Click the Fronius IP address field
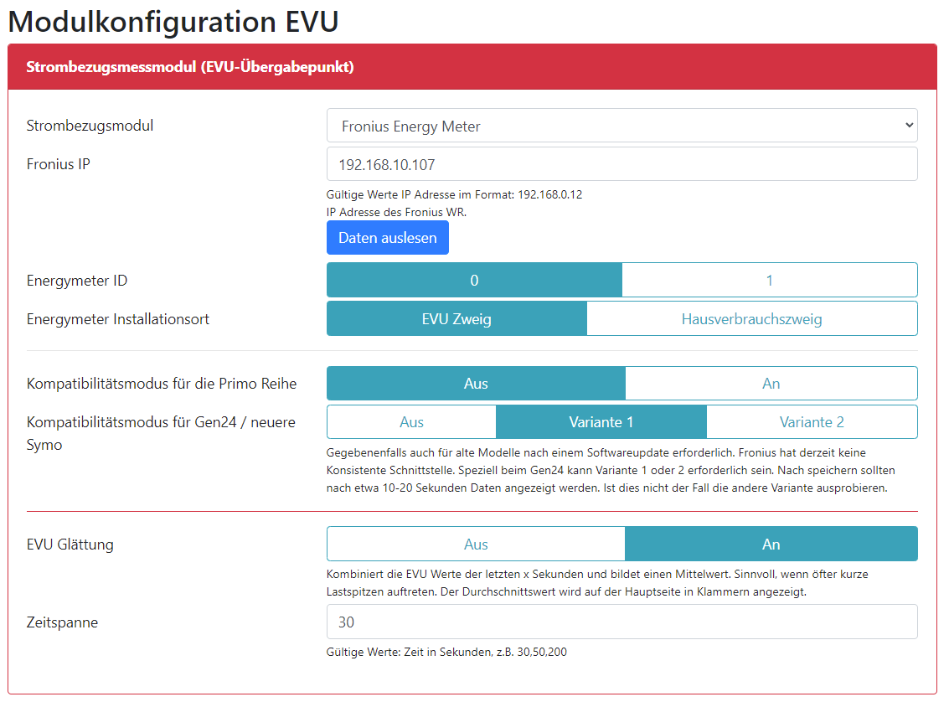Image resolution: width=949 pixels, height=702 pixels. point(621,164)
